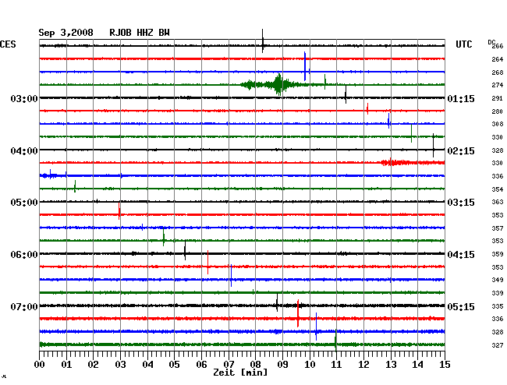The height and width of the screenshot is (385, 507).
Task: Select the x-axis tick label "00"
Action: [40, 364]
